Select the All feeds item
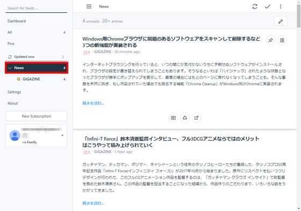 click(x=37, y=32)
